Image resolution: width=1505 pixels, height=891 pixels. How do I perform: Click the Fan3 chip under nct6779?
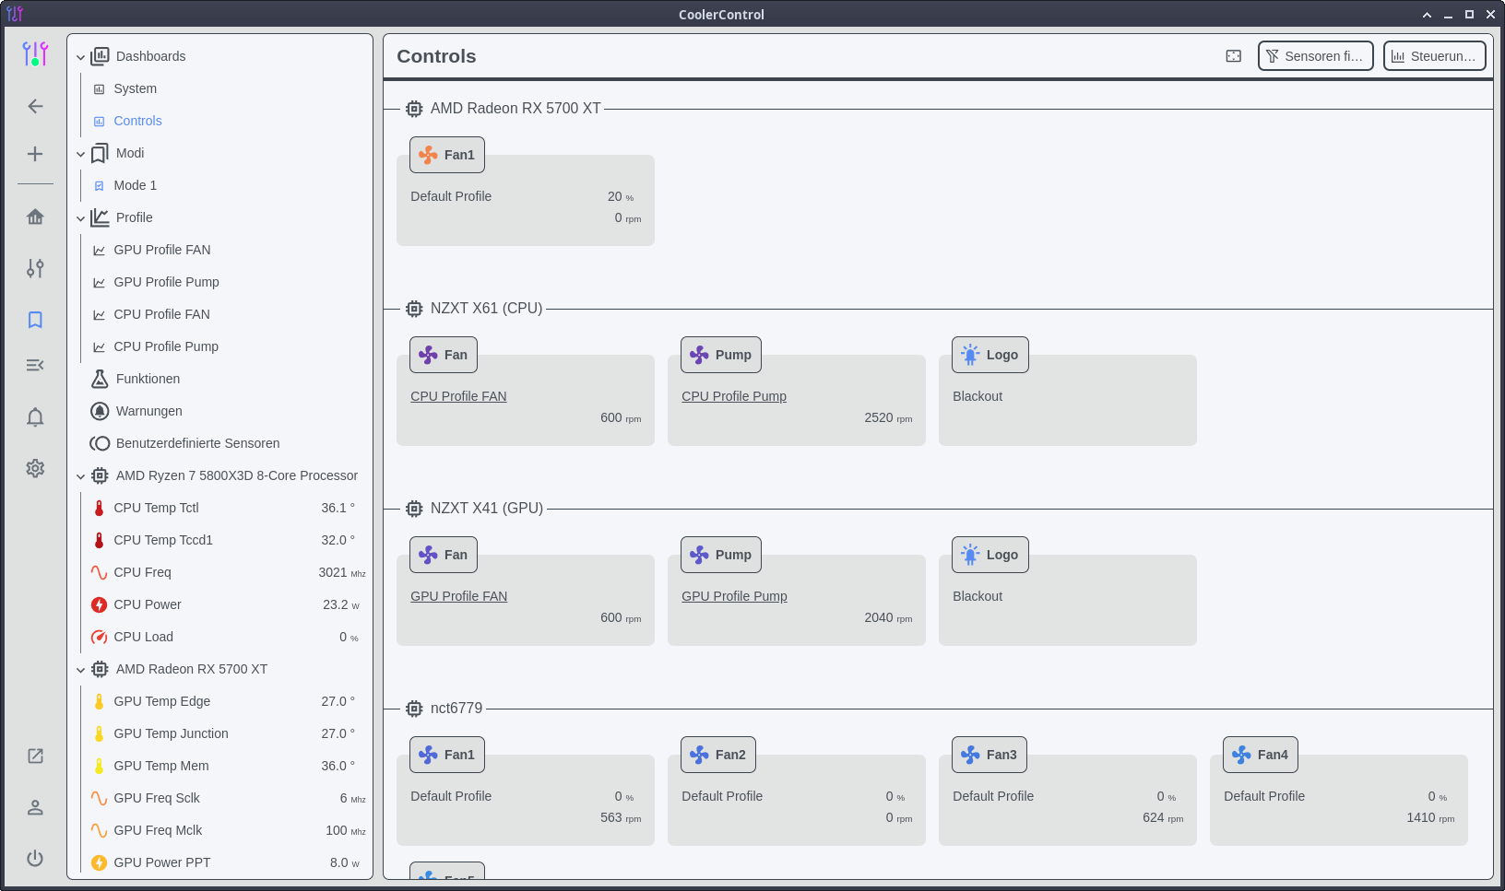[990, 755]
